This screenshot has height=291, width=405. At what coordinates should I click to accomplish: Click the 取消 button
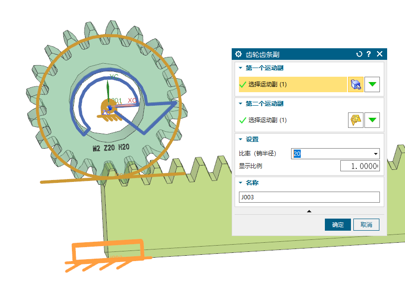[366, 224]
